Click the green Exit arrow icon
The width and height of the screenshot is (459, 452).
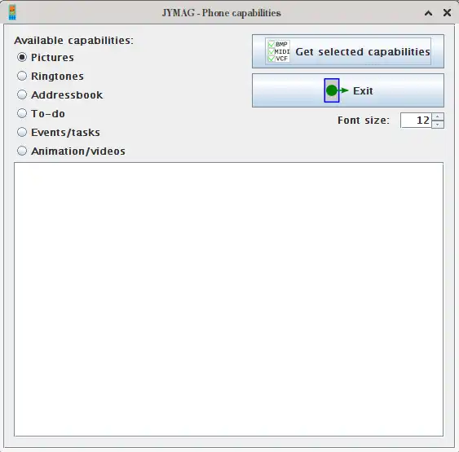pyautogui.click(x=336, y=90)
